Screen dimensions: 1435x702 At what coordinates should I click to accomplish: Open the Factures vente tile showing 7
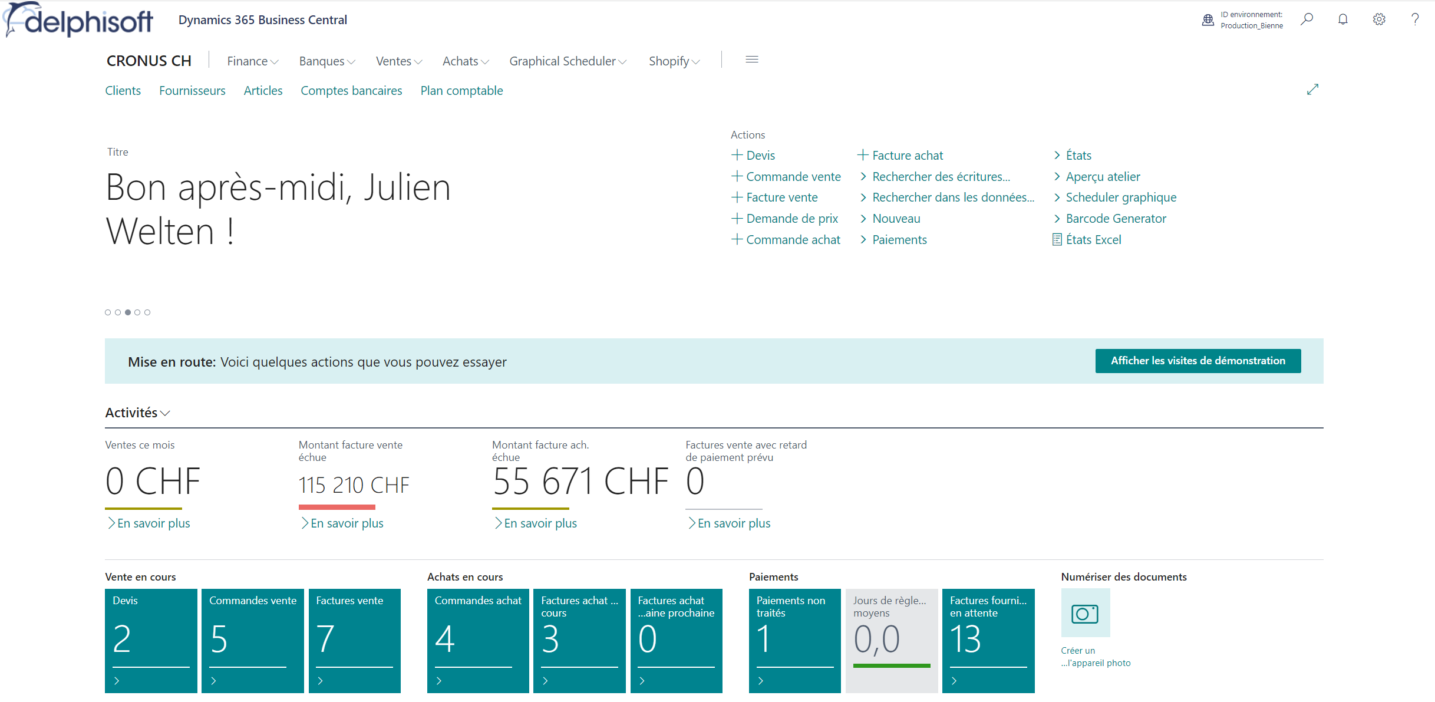(x=354, y=640)
